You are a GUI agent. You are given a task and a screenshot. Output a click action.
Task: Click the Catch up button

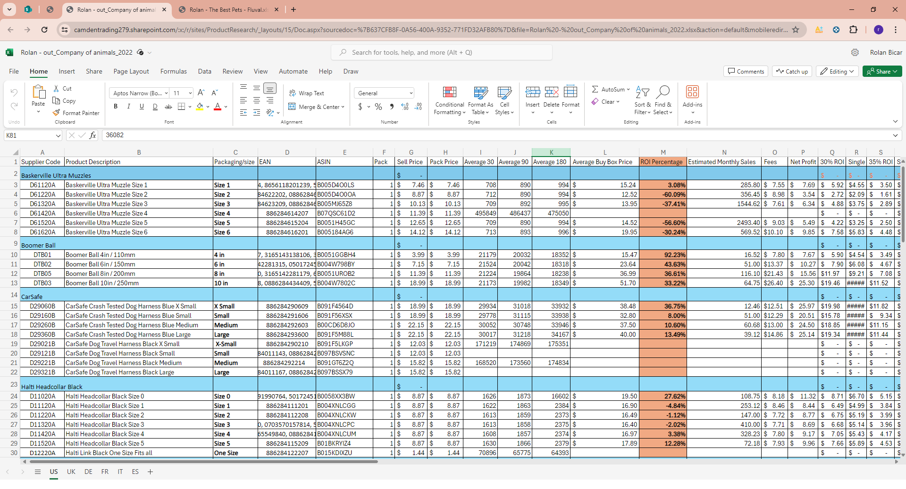(x=792, y=71)
